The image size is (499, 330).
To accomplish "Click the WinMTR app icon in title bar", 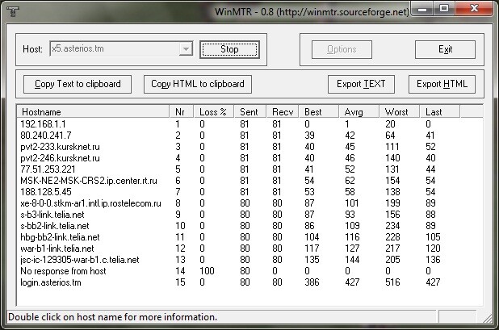I will (13, 12).
